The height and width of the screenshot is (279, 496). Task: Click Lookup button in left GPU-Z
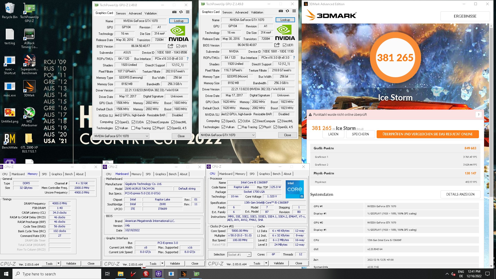[x=179, y=21]
